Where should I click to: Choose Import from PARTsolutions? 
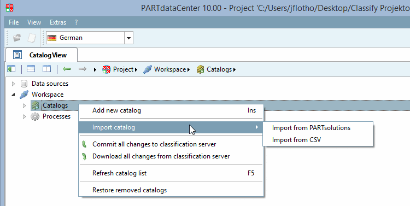pyautogui.click(x=311, y=128)
